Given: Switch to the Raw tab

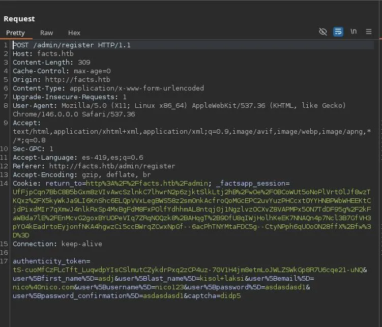Looking at the screenshot, I should 47,33.
